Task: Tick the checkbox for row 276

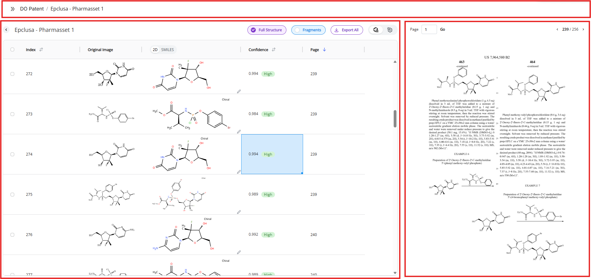Action: coord(12,235)
